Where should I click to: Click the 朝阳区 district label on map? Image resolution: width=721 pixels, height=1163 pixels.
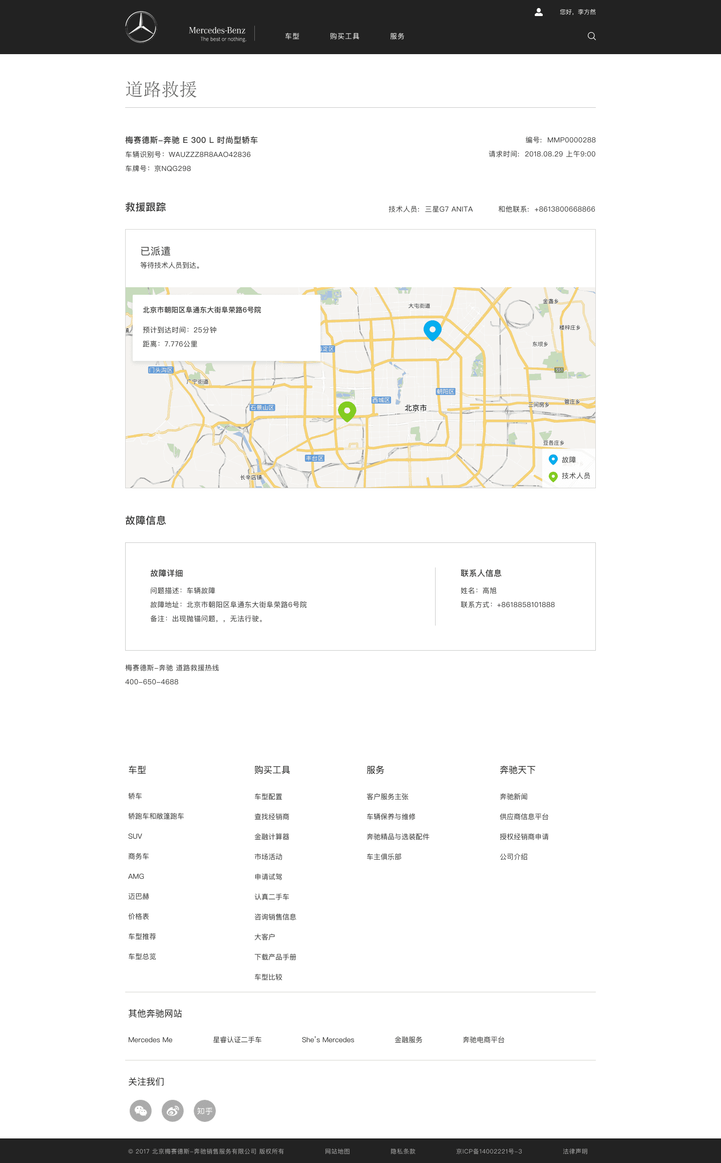point(446,392)
